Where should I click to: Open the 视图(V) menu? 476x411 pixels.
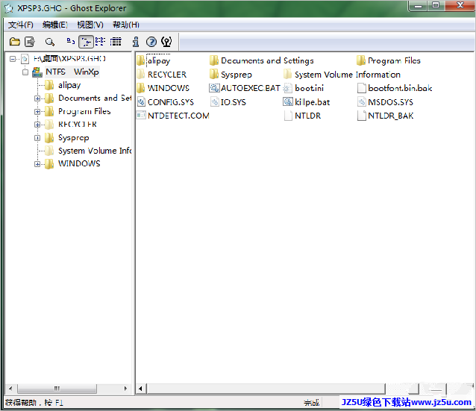(x=90, y=25)
